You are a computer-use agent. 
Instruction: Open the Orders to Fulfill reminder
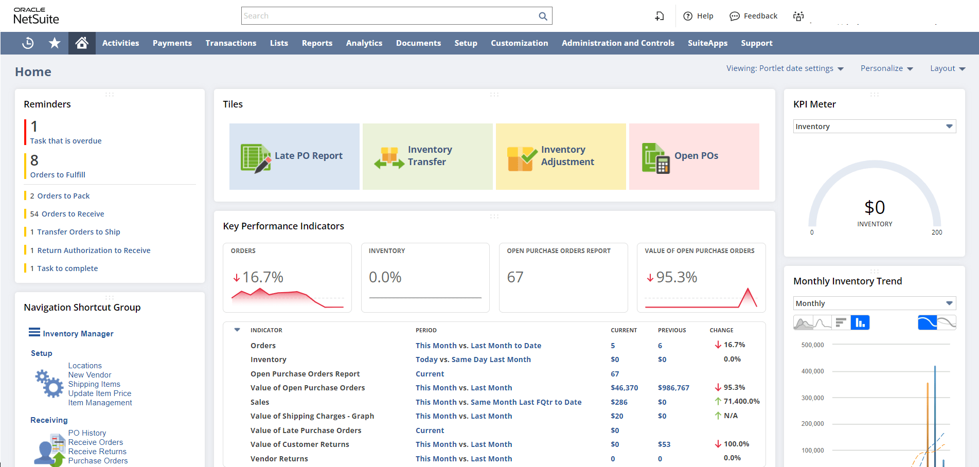tap(58, 174)
